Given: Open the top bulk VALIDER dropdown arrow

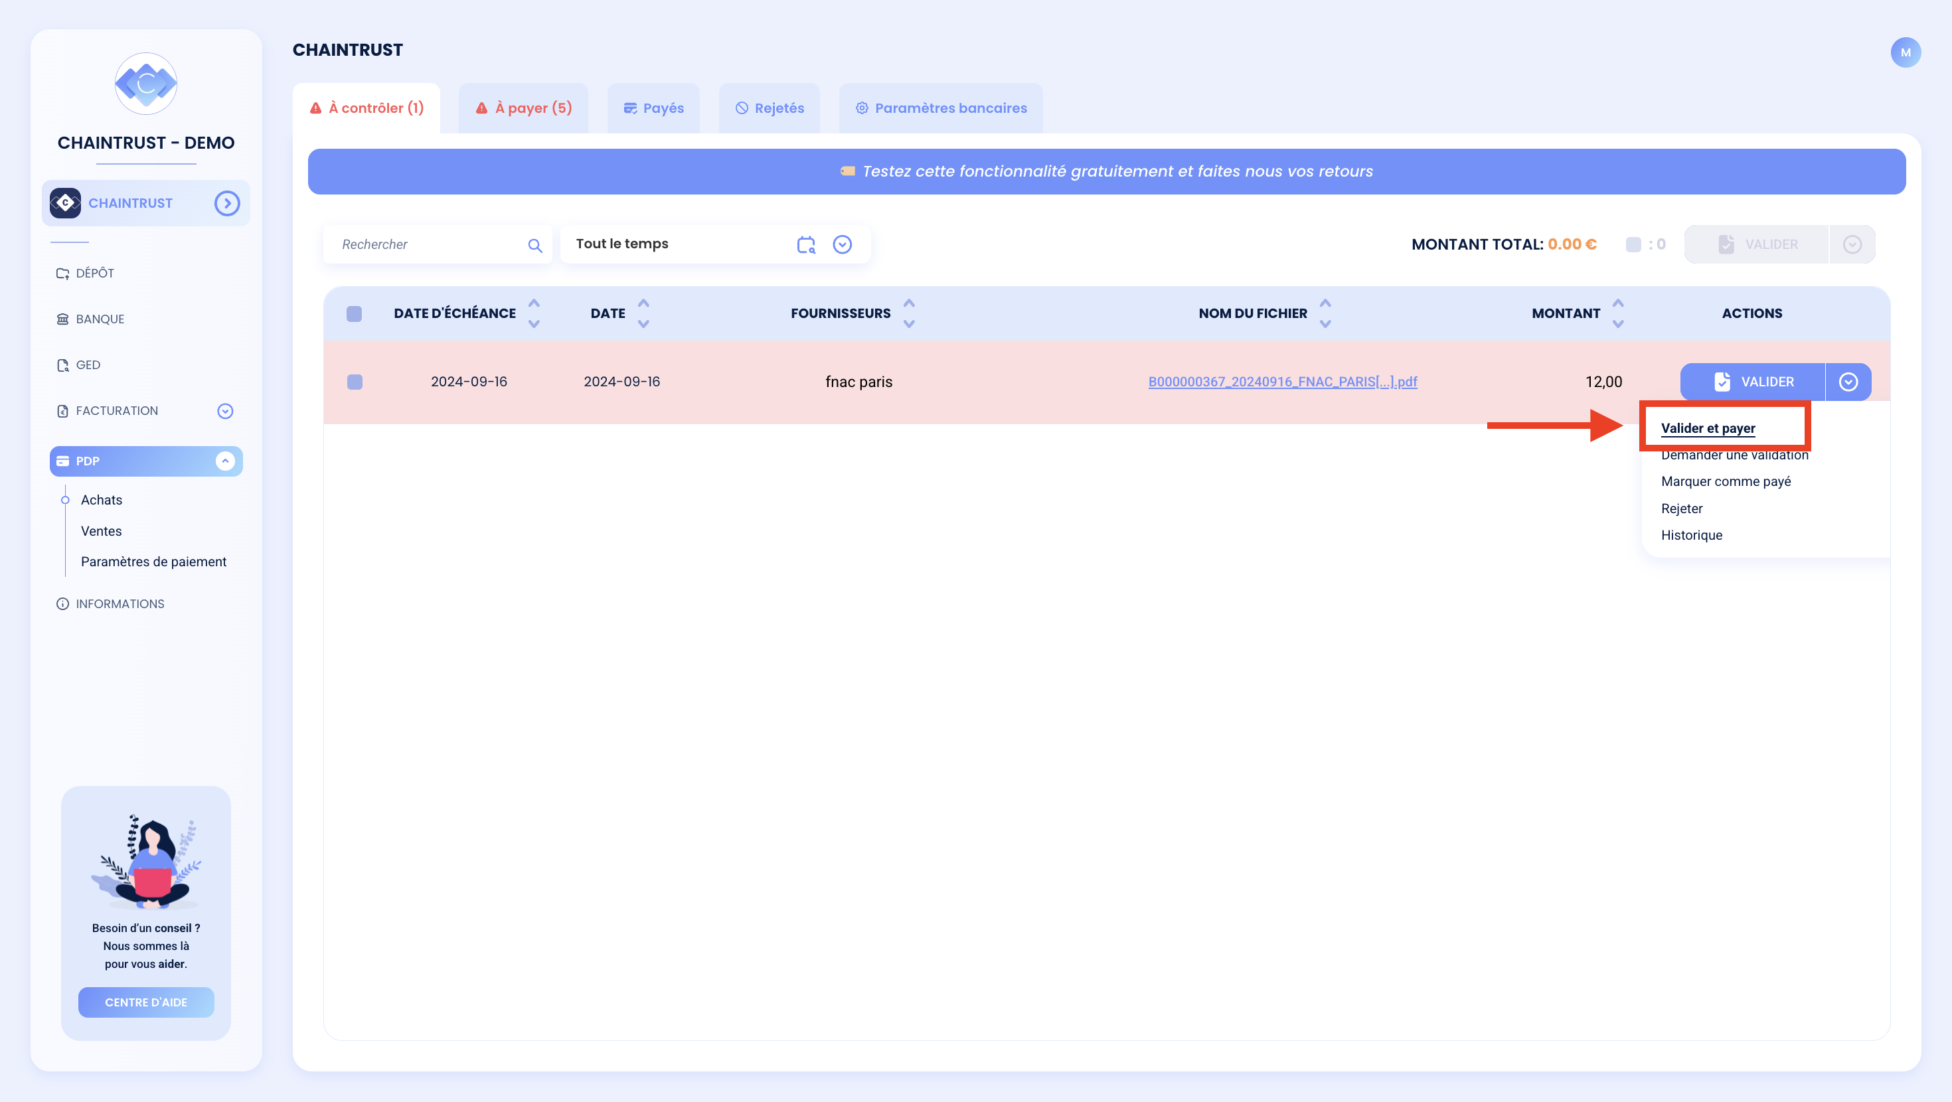Looking at the screenshot, I should pos(1852,244).
